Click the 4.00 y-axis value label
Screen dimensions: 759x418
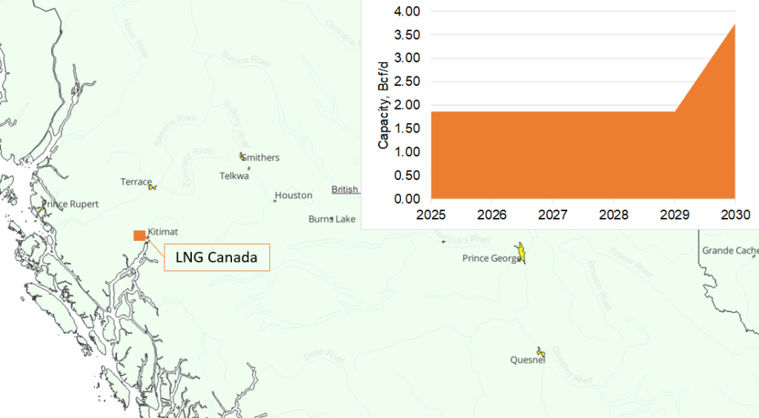pyautogui.click(x=406, y=12)
